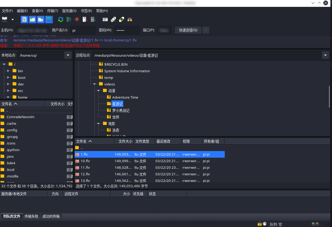This screenshot has height=227, width=332.
Task: Switch to the 传输失败 tab
Action: click(31, 216)
